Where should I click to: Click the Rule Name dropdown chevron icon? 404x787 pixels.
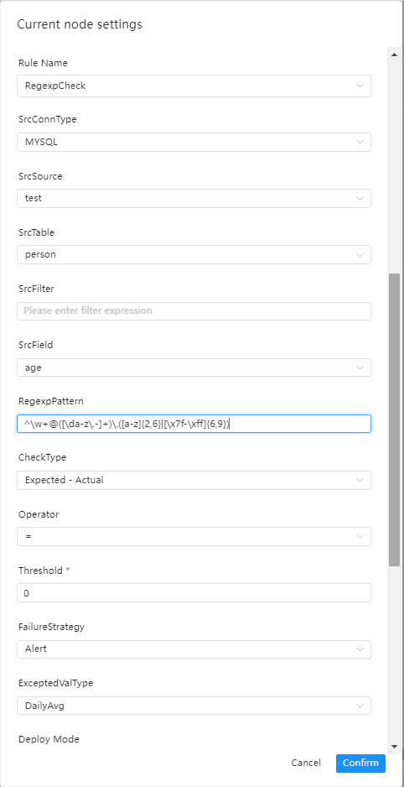coord(360,86)
